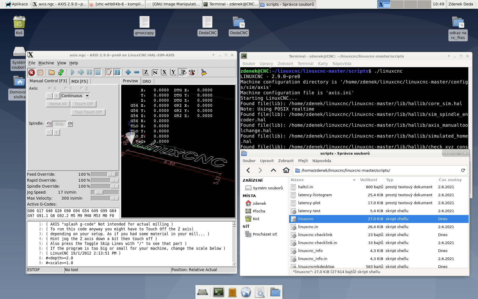The height and width of the screenshot is (299, 478).
Task: Zoom in with the blue plus icon
Action: 128,73
